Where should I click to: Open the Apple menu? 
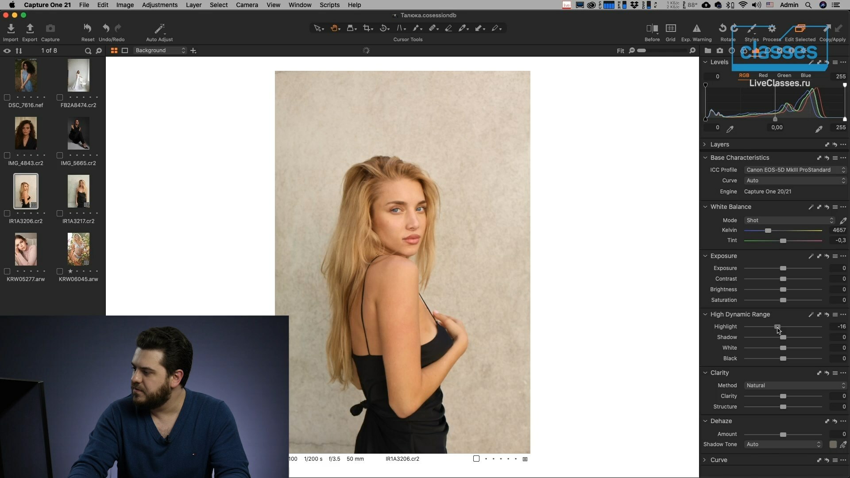coord(12,5)
